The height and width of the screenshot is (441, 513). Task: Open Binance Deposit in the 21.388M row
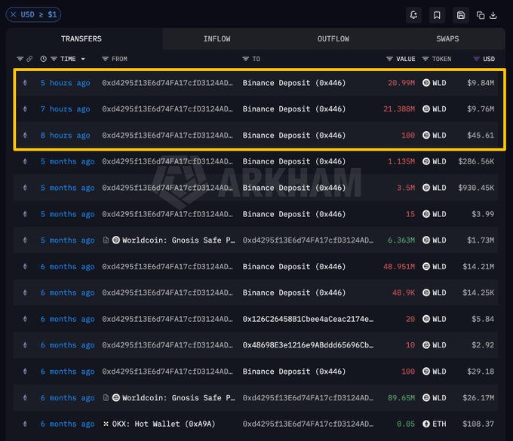(293, 109)
